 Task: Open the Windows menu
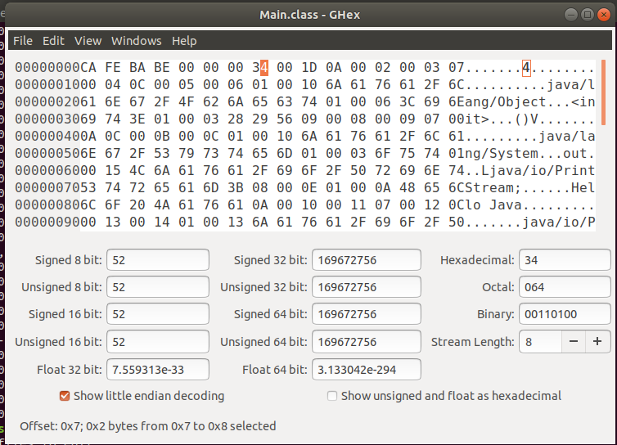[136, 41]
